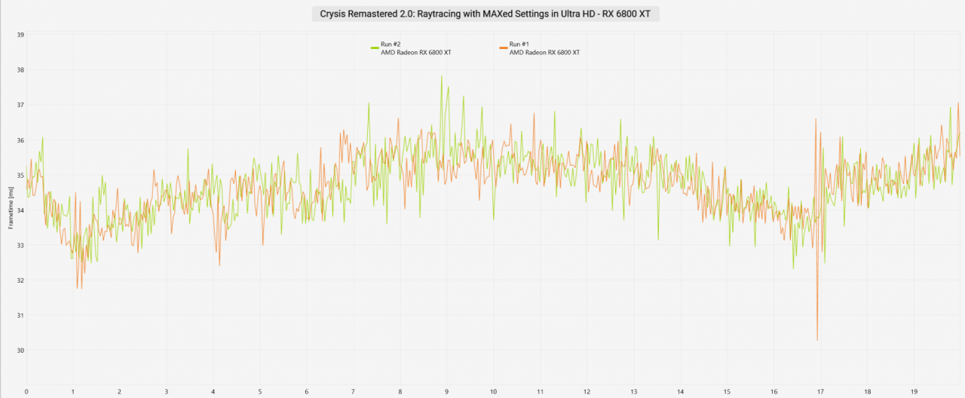The height and width of the screenshot is (398, 965).
Task: Click the x-axis tick 19
Action: point(914,392)
